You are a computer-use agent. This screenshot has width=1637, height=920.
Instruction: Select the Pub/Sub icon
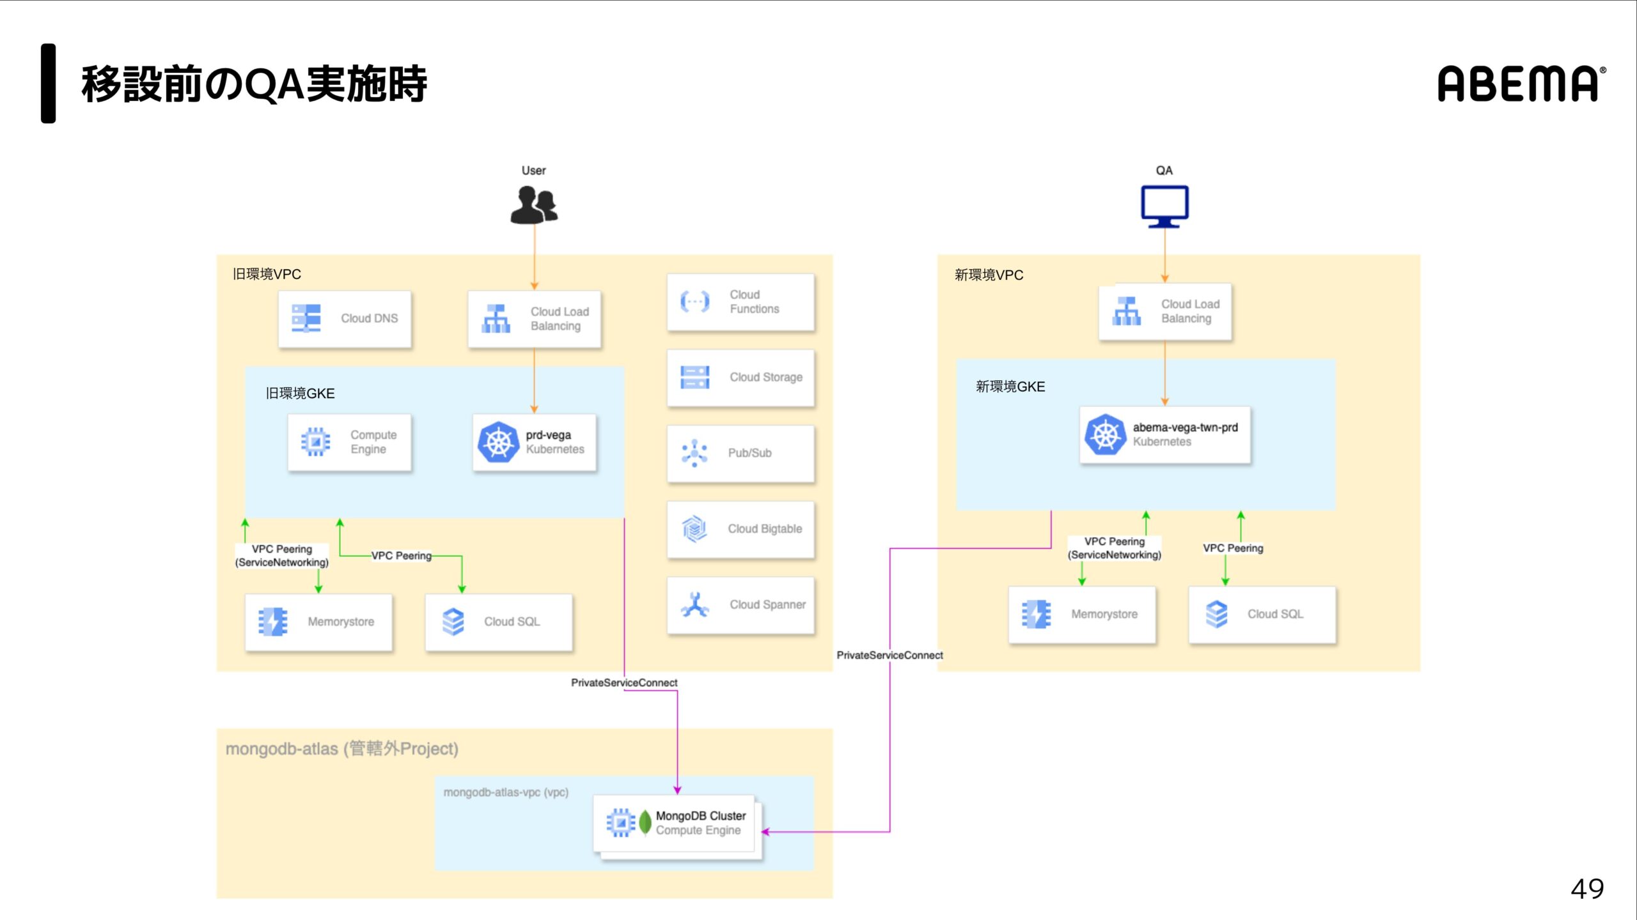[x=694, y=453]
